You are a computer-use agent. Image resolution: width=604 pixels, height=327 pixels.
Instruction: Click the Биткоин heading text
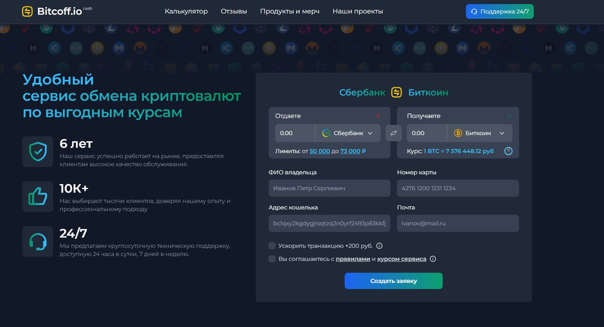[x=428, y=92]
